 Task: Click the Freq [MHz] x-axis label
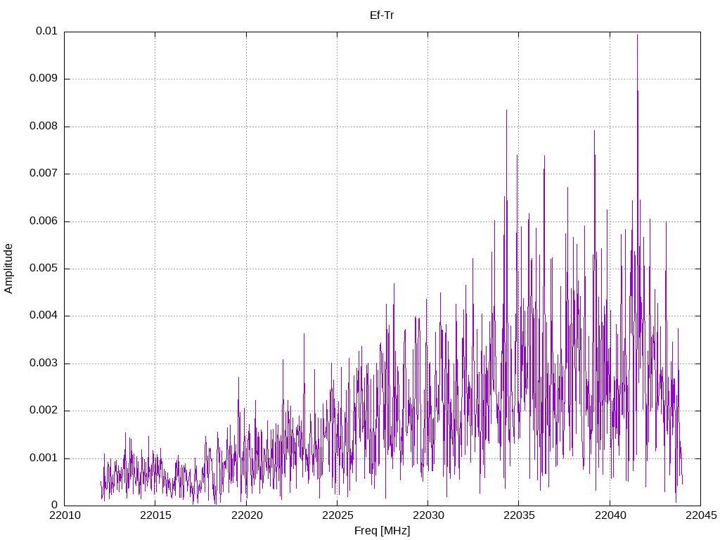[382, 531]
